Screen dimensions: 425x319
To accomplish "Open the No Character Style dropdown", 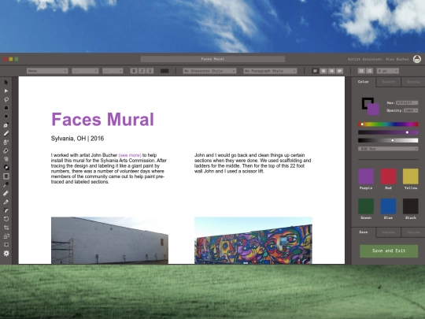I will 209,71.
